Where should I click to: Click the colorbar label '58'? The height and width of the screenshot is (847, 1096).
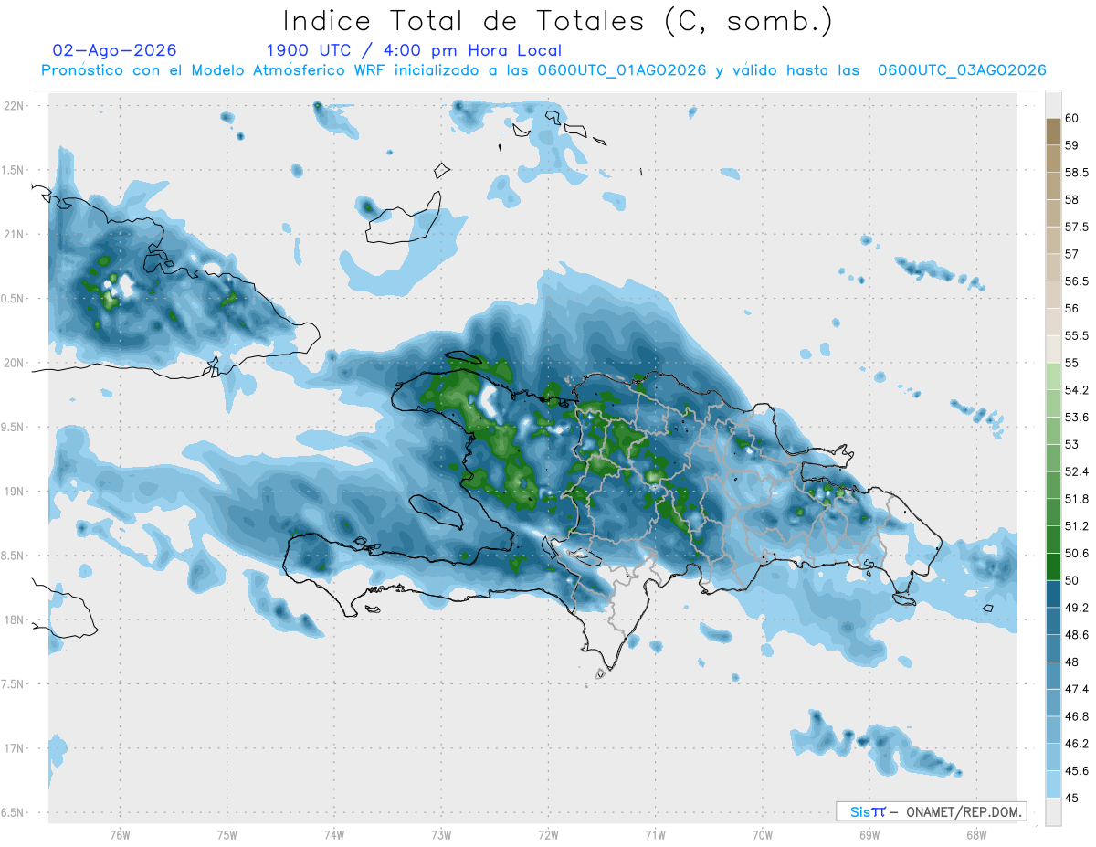pos(1072,199)
